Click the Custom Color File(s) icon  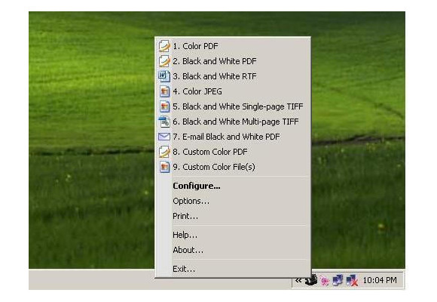click(164, 167)
